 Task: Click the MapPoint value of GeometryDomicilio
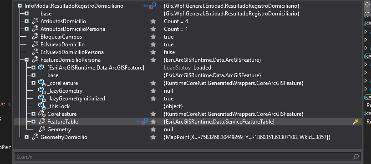tap(247, 137)
